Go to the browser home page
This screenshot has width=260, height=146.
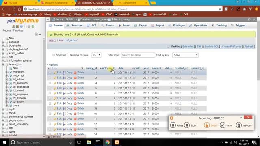click(x=19, y=9)
